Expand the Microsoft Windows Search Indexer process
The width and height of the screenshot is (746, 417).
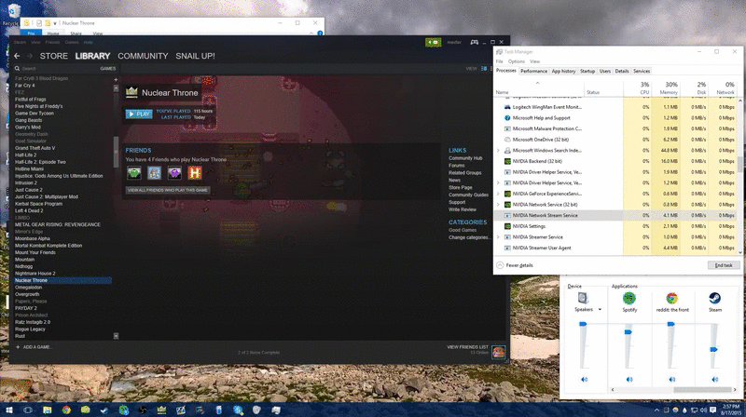point(498,151)
